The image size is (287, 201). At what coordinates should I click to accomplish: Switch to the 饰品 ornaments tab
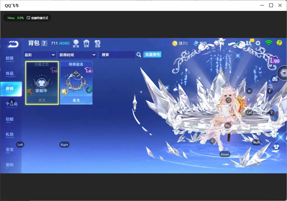point(10,74)
